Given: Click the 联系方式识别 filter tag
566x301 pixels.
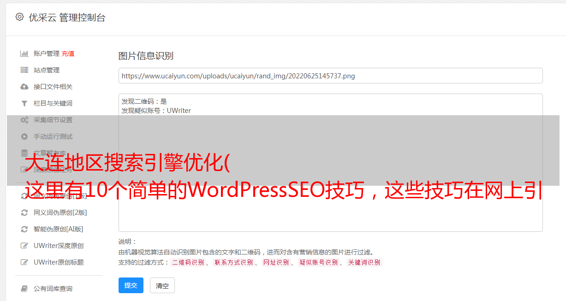Looking at the screenshot, I should point(234,262).
